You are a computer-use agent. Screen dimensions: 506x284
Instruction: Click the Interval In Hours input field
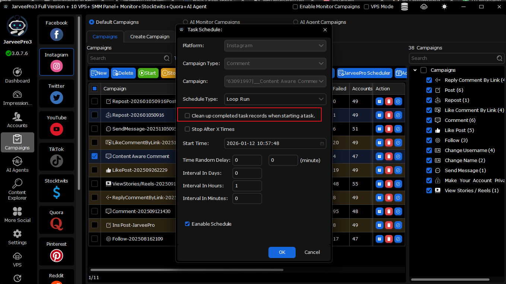pyautogui.click(x=247, y=186)
